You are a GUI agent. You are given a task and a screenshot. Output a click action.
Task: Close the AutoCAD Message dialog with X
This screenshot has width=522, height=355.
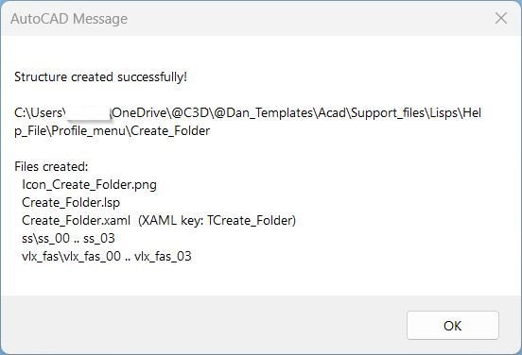tap(500, 18)
